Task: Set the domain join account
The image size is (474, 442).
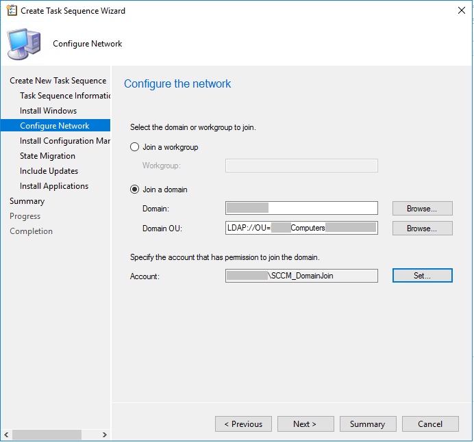Action: click(x=423, y=275)
